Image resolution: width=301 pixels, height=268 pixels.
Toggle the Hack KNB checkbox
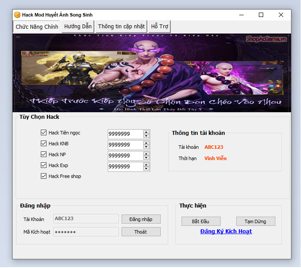click(43, 144)
